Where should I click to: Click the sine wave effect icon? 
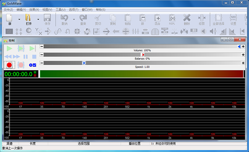click(x=58, y=31)
